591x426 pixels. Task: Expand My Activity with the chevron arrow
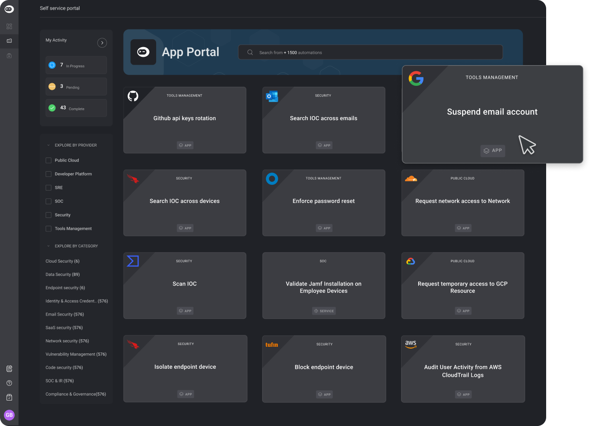[x=102, y=43]
